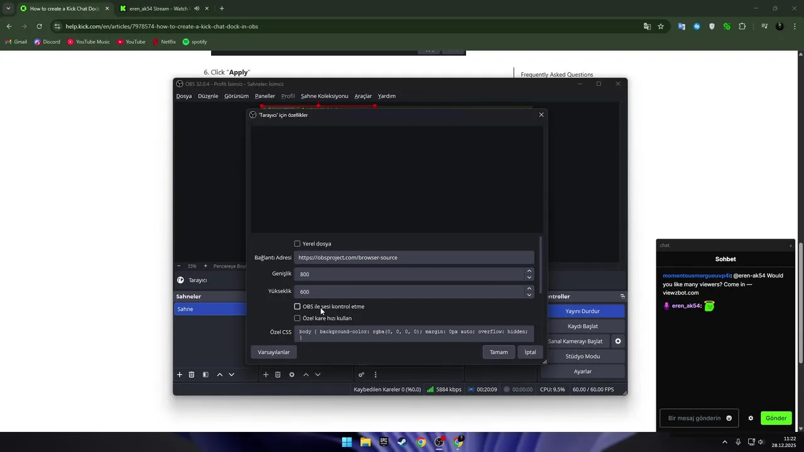
Task: Show hidden system tray icons
Action: point(724,442)
